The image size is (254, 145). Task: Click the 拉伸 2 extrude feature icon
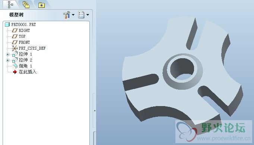click(x=15, y=60)
